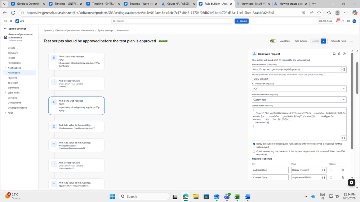Delete the Content-Type header row
Screen dimensions: 360x202
pos(343,177)
